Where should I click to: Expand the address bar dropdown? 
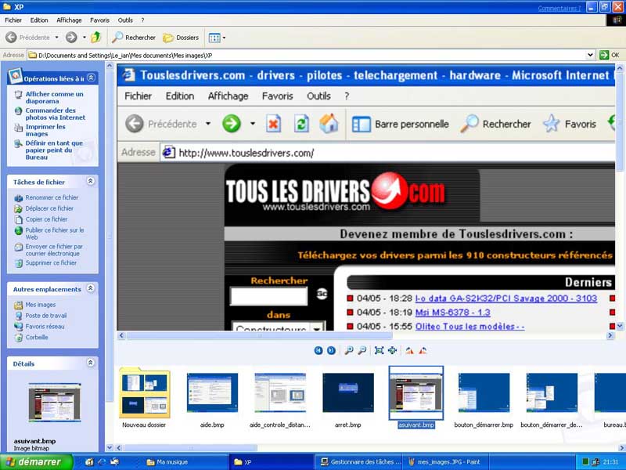tap(590, 55)
